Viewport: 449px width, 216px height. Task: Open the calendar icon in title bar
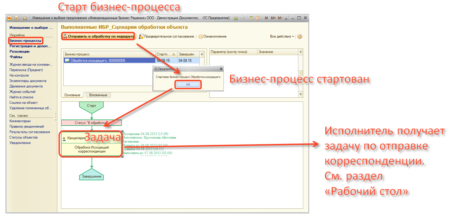tap(258, 18)
